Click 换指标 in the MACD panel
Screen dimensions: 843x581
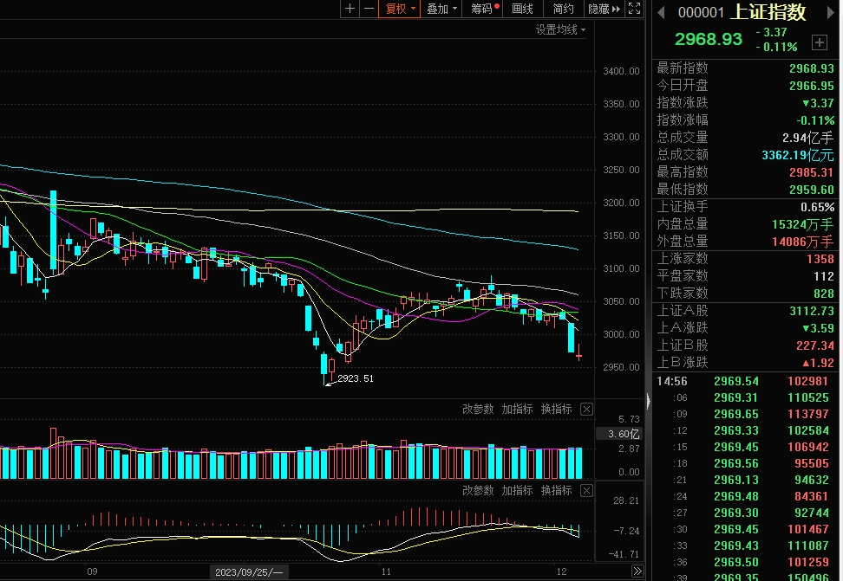tap(556, 491)
